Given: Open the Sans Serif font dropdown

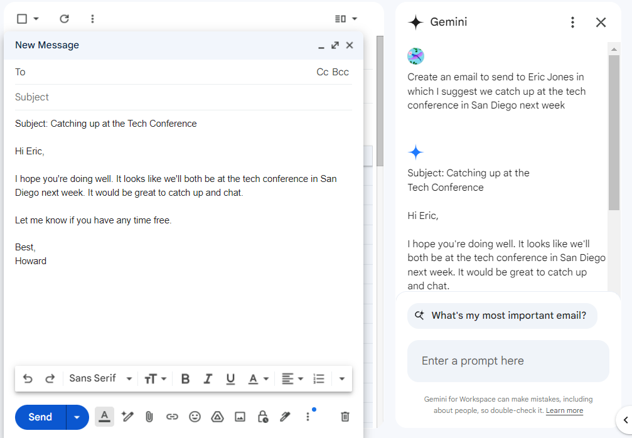Looking at the screenshot, I should (100, 378).
